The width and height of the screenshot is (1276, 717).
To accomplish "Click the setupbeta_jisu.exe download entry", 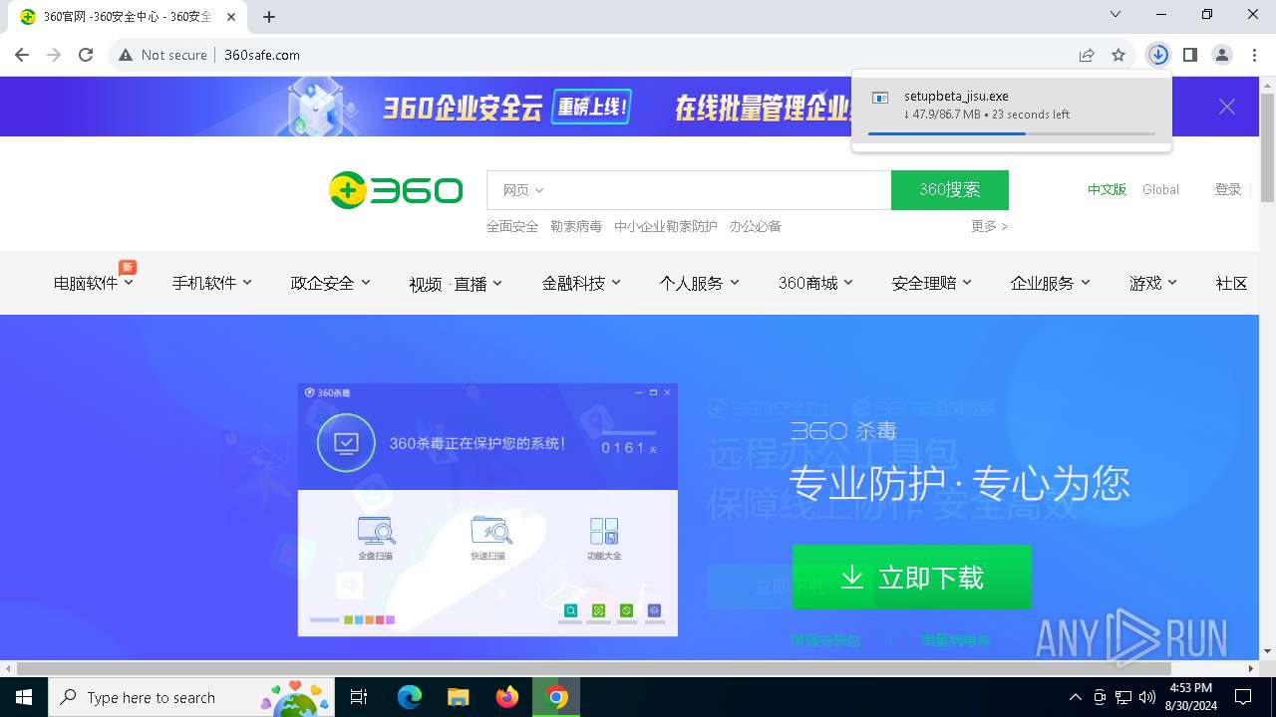I will pos(1012,112).
